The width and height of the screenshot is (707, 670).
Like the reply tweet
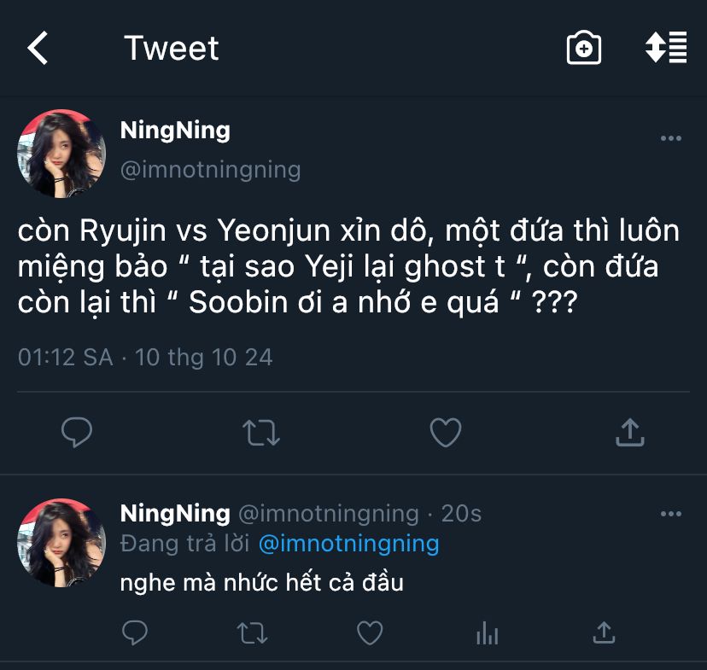369,632
